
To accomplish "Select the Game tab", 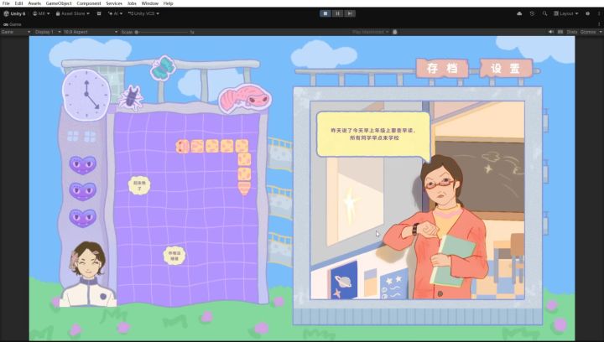I will point(12,24).
